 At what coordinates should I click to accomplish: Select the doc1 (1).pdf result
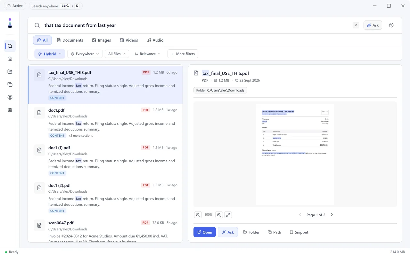click(x=105, y=160)
